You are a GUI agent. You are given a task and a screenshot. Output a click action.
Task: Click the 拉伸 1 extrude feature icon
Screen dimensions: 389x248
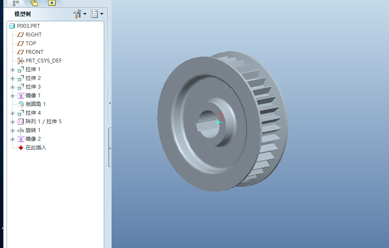click(21, 69)
